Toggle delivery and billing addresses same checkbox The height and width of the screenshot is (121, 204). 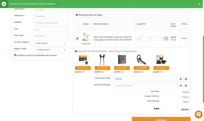(x=15, y=55)
